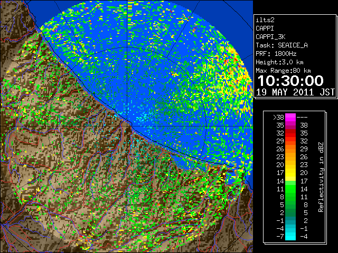
Task: Click the "ilts2" radar name label
Action: click(x=265, y=20)
